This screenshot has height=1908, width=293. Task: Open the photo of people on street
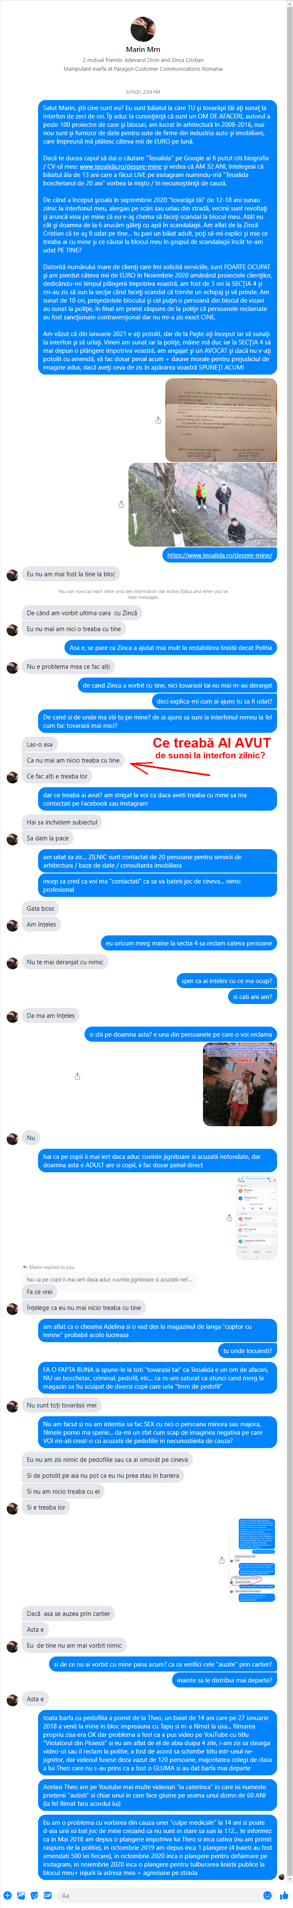203,504
